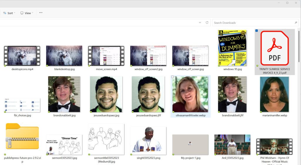Screen dimensions: 301x165
Task: Select the olivasamanthfowler.webp portrait thumbnail
Action: click(190, 94)
